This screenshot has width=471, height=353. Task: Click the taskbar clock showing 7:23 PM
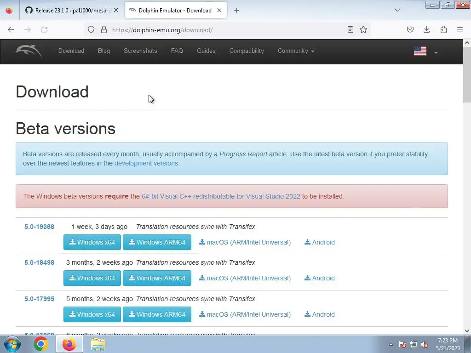pos(448,344)
